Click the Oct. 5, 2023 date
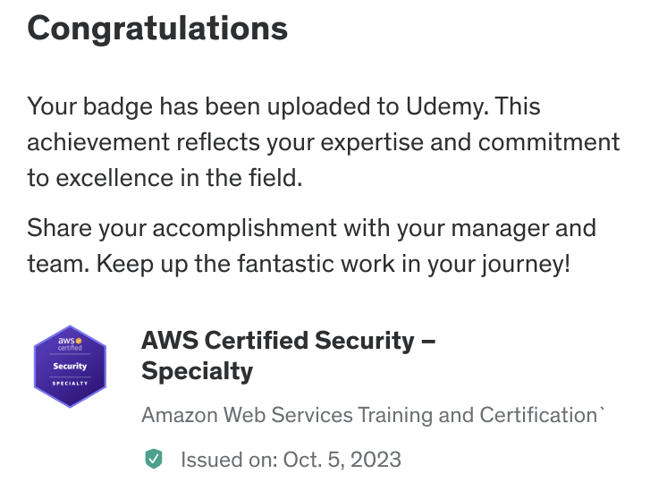 [x=342, y=460]
